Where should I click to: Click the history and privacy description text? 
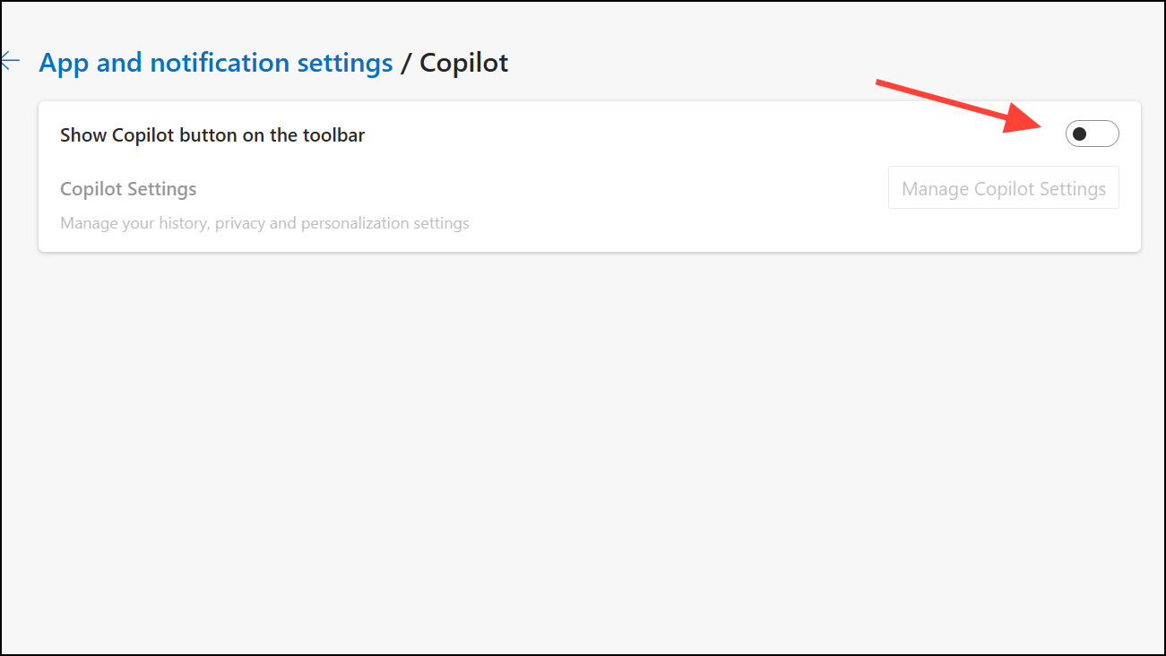pos(264,222)
